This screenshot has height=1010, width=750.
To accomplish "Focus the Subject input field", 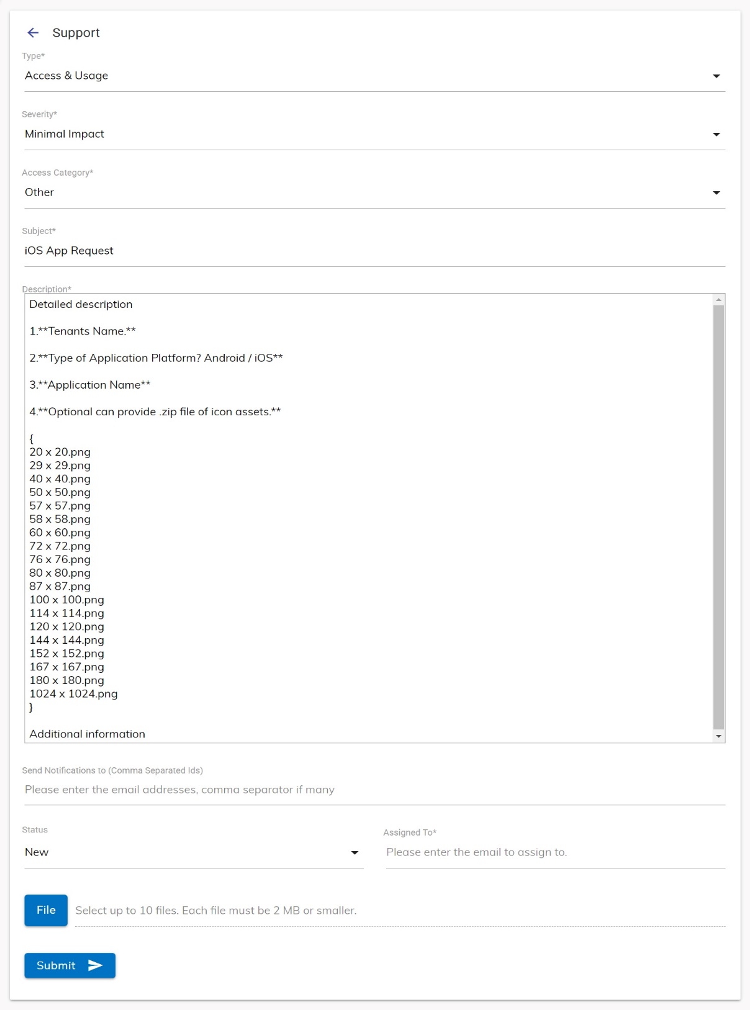I will click(373, 251).
